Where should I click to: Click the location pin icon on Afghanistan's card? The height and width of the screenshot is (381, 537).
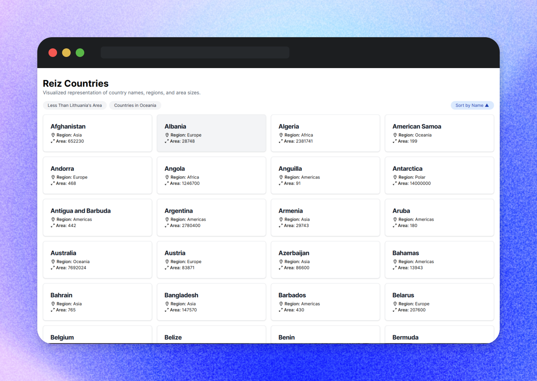point(53,135)
